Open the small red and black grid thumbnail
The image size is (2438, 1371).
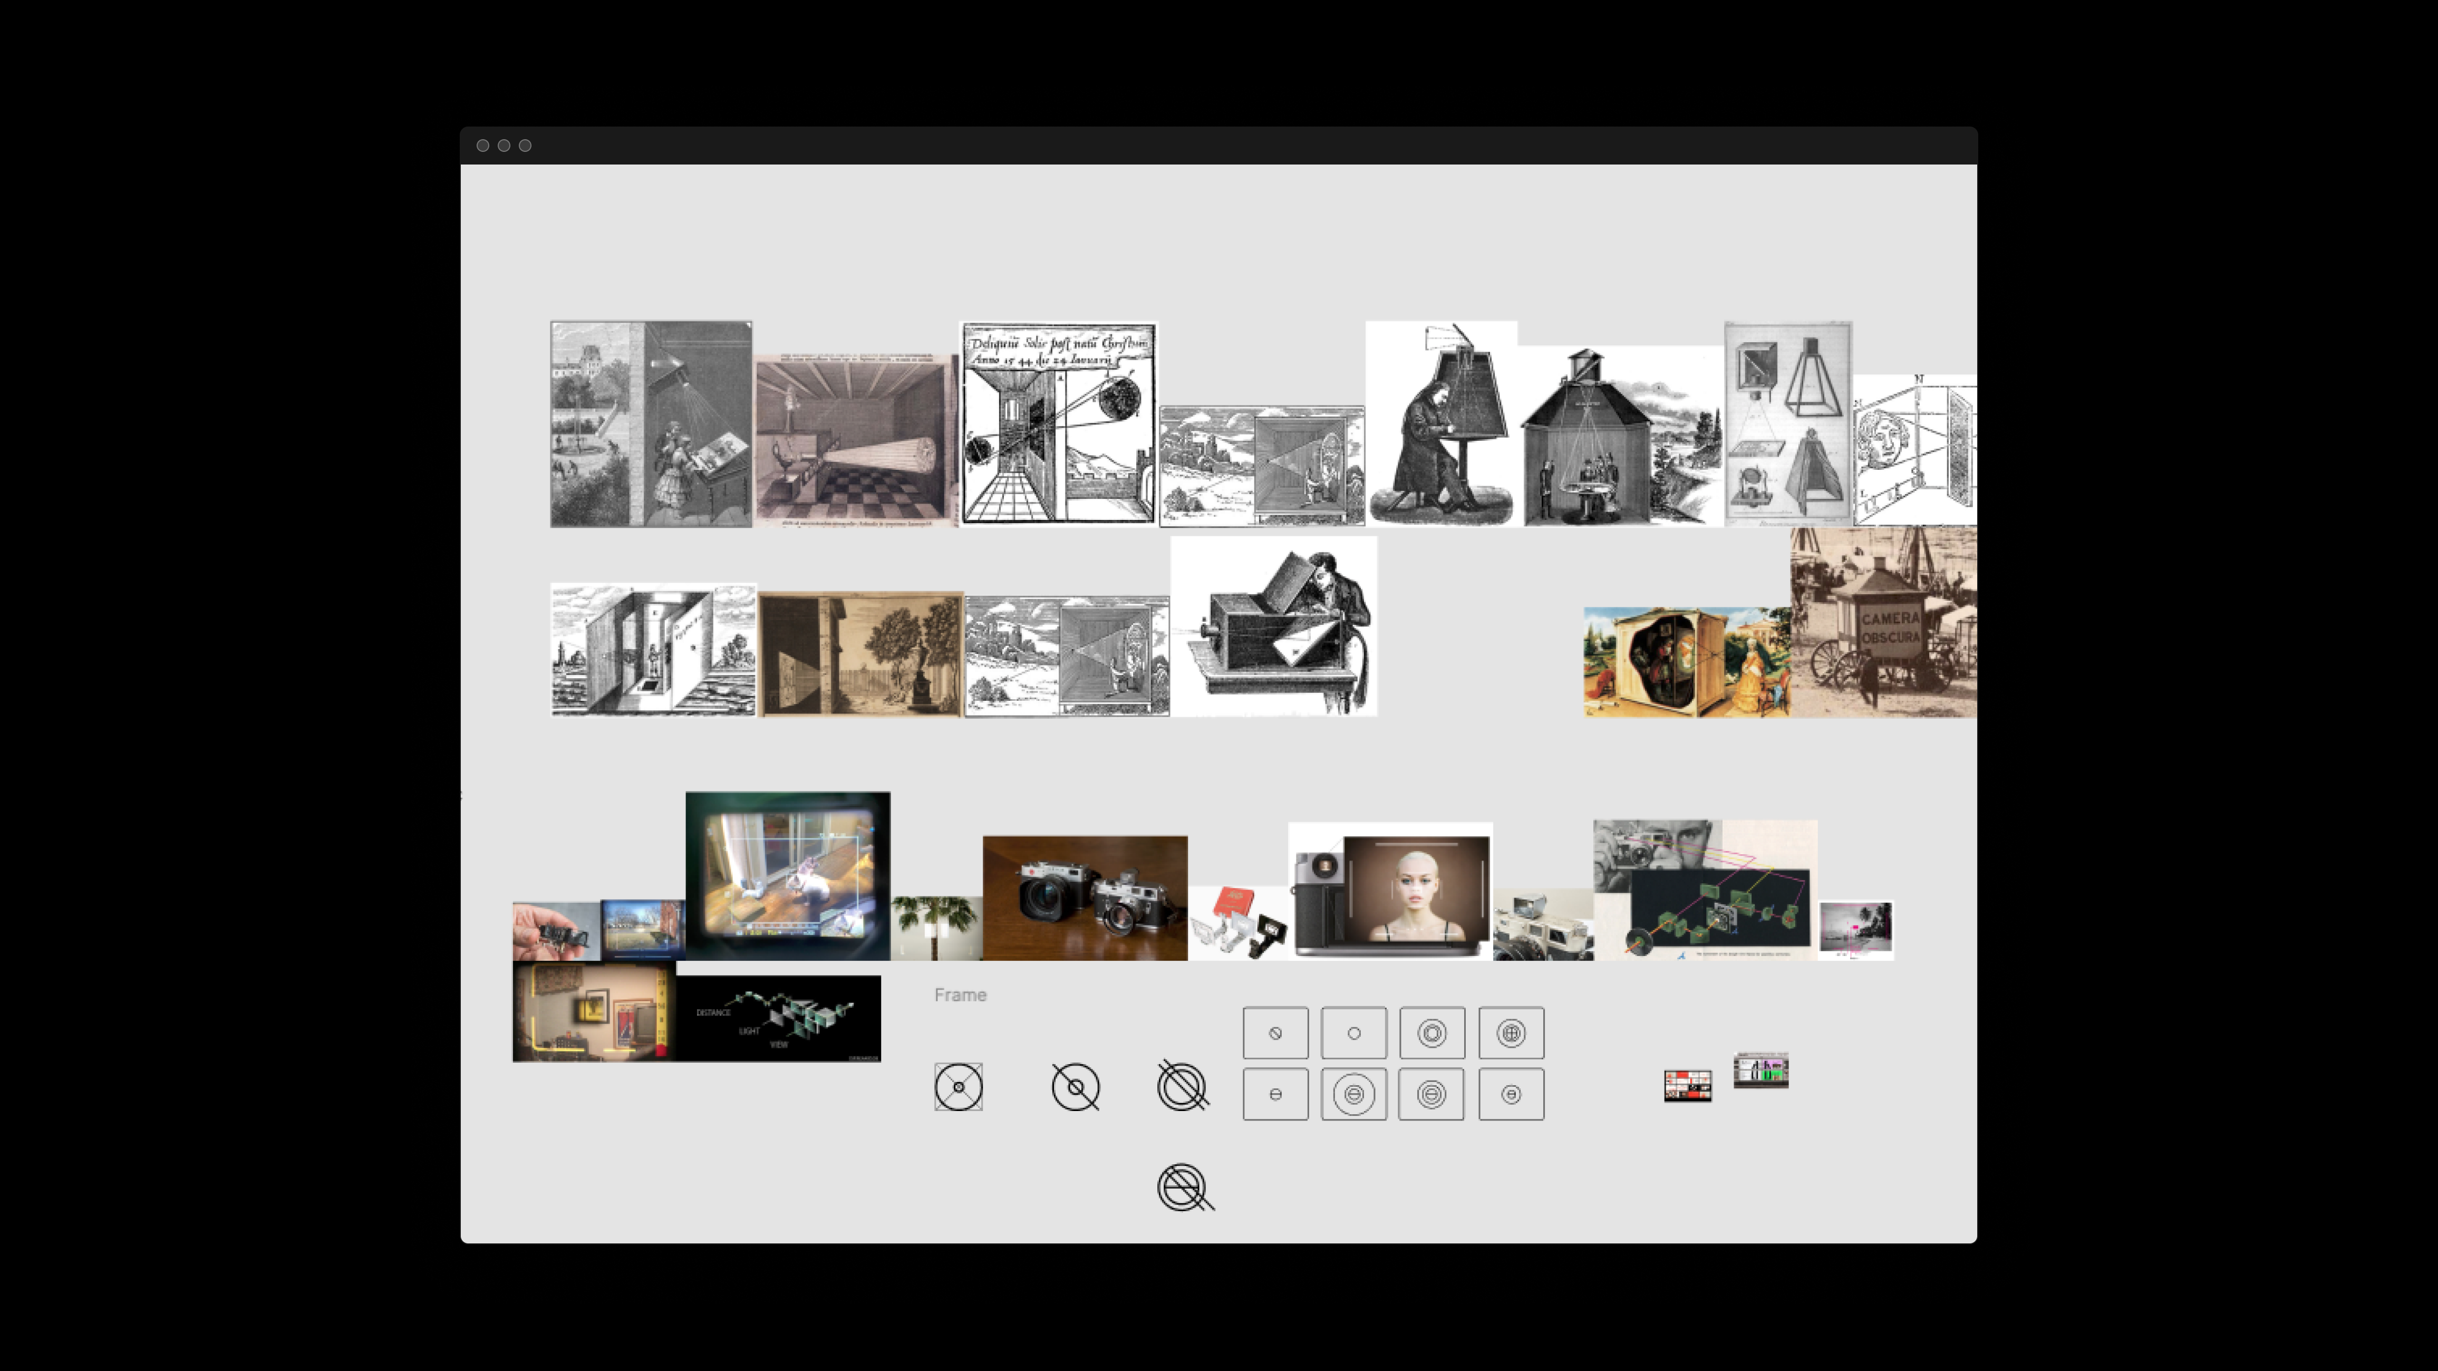[x=1688, y=1086]
